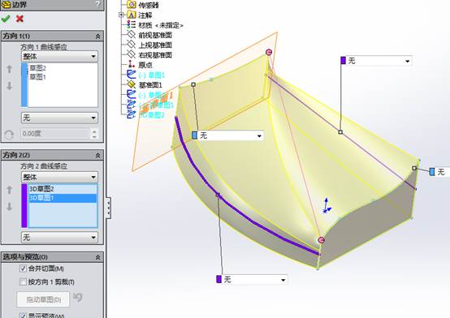Select 前视基准面 plane icon

pos(131,35)
